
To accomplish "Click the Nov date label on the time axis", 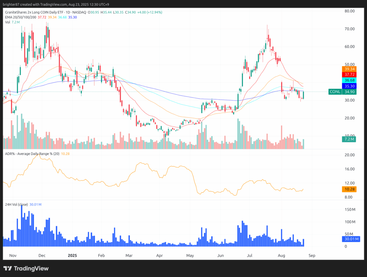I will coord(13,256).
